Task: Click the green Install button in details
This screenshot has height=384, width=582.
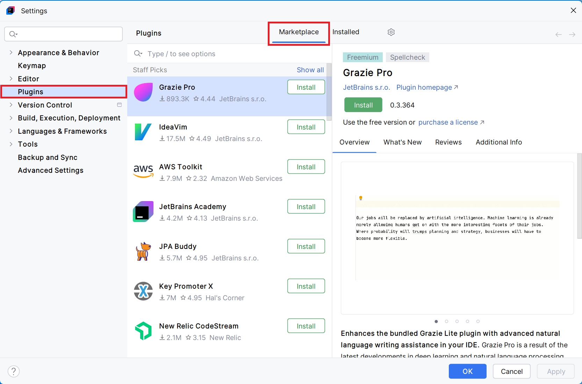Action: click(x=363, y=105)
